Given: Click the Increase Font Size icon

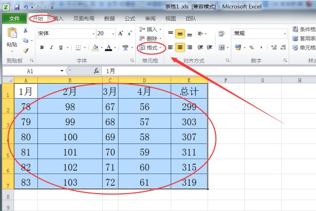Looking at the screenshot, I should pyautogui.click(x=121, y=33).
